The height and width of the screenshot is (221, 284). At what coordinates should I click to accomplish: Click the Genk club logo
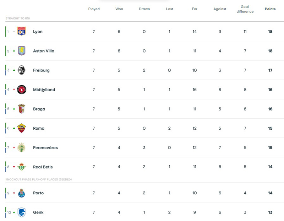click(x=22, y=212)
